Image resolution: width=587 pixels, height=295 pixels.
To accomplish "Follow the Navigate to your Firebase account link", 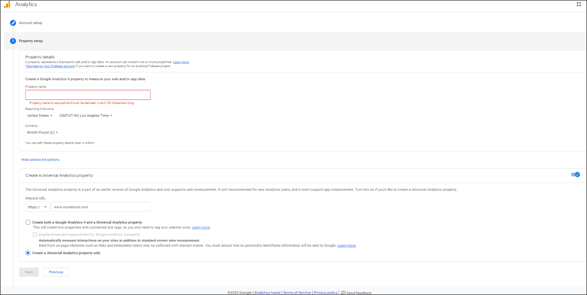I will [x=50, y=66].
